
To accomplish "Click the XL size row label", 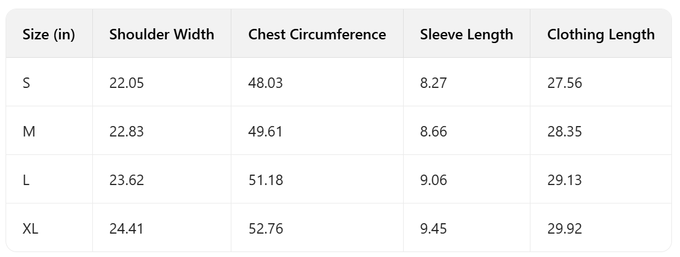I will 31,229.
